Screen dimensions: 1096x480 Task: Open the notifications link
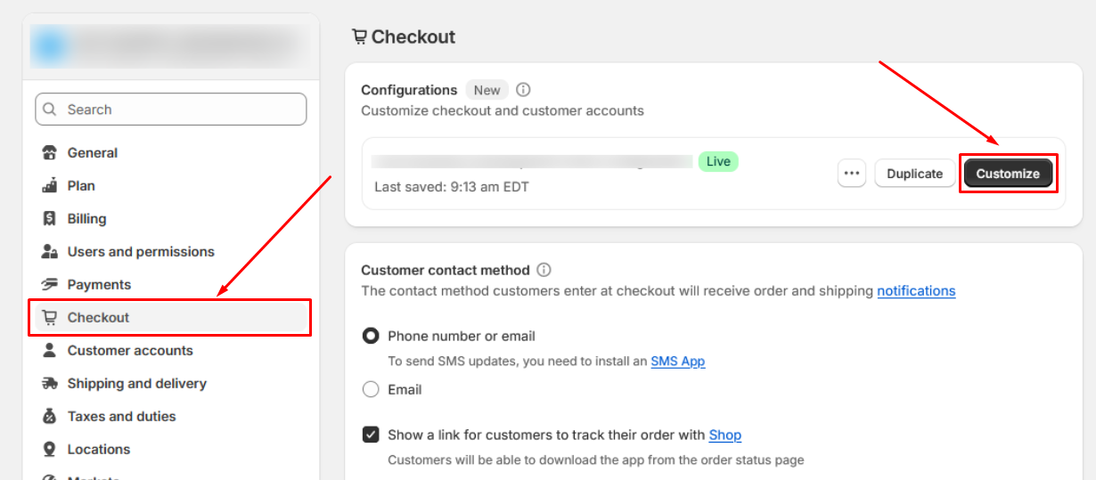916,290
